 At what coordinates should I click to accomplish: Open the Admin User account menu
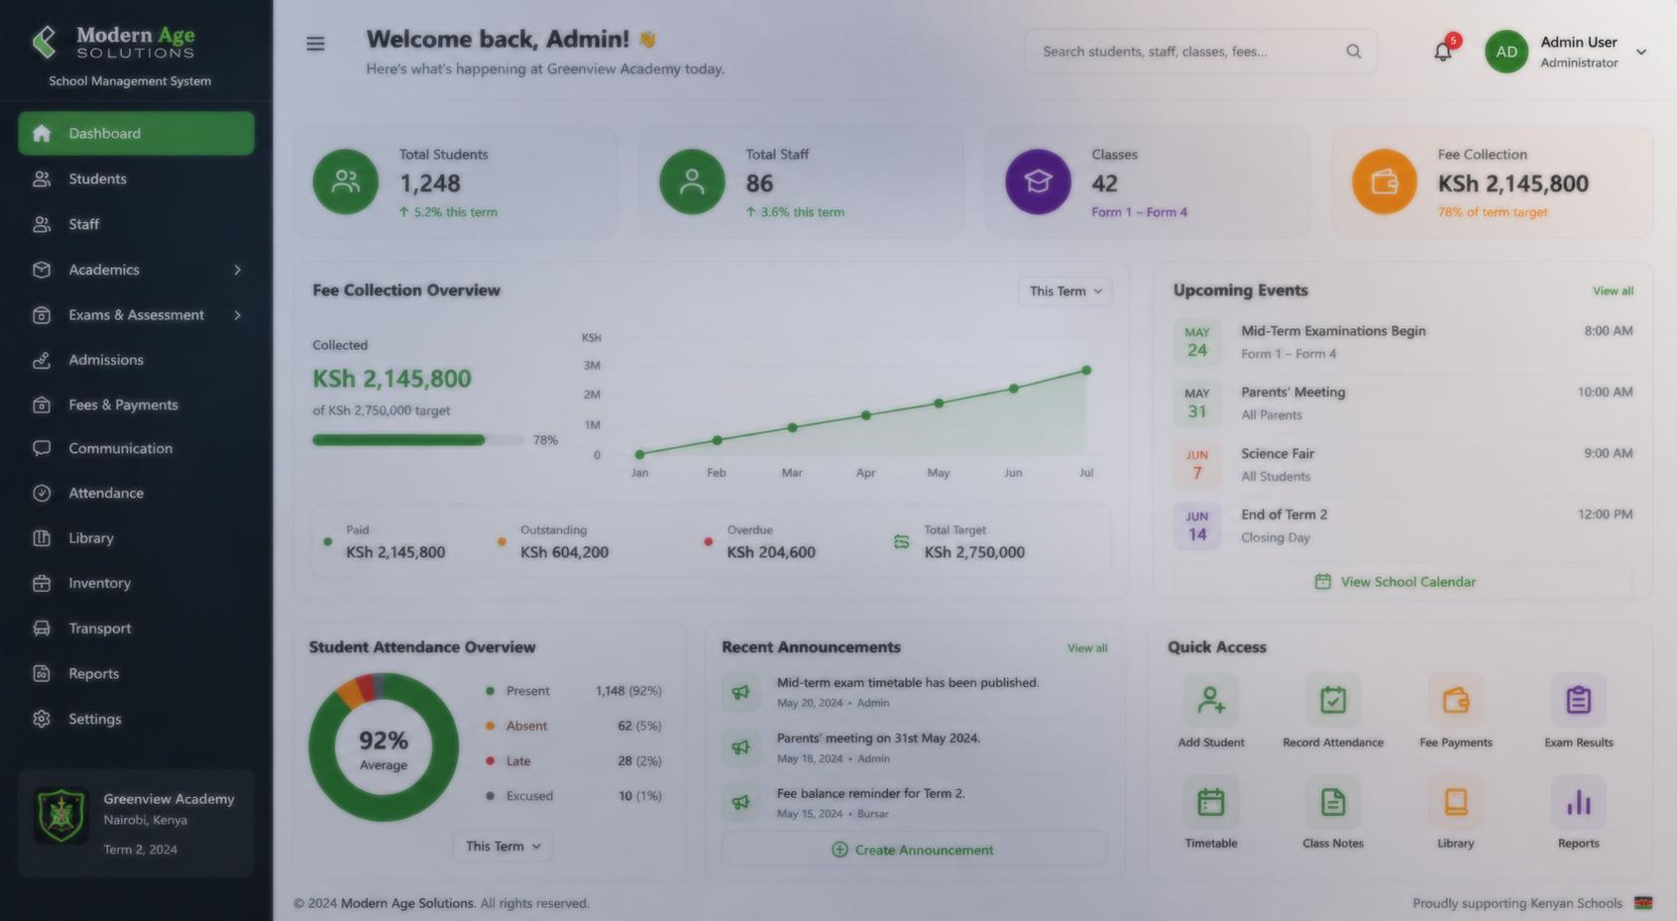tap(1567, 52)
